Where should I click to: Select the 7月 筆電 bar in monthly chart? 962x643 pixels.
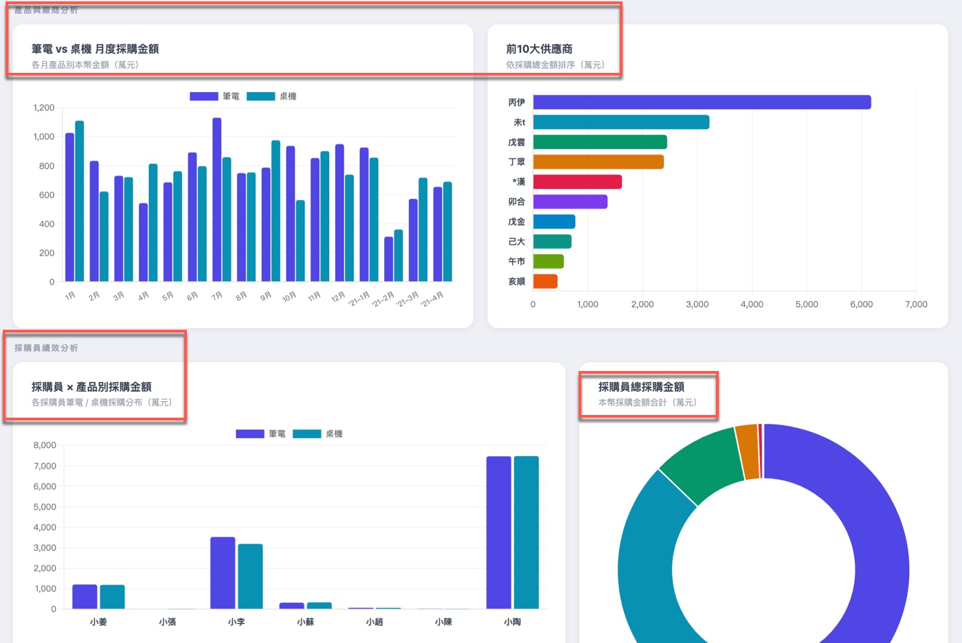click(x=217, y=200)
